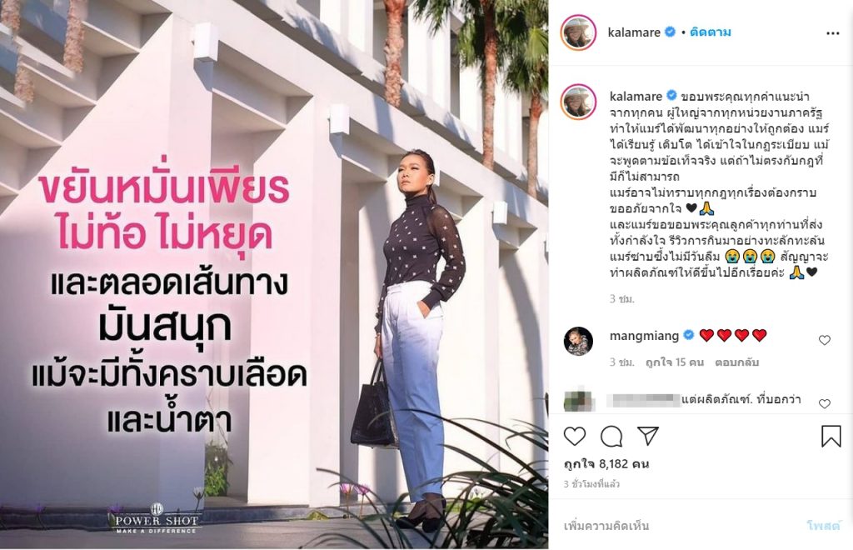Click the blurred commenter's avatar

(578, 400)
